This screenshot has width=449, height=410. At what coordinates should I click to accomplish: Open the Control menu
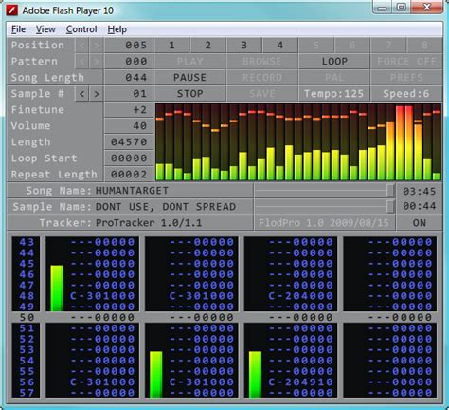(81, 29)
